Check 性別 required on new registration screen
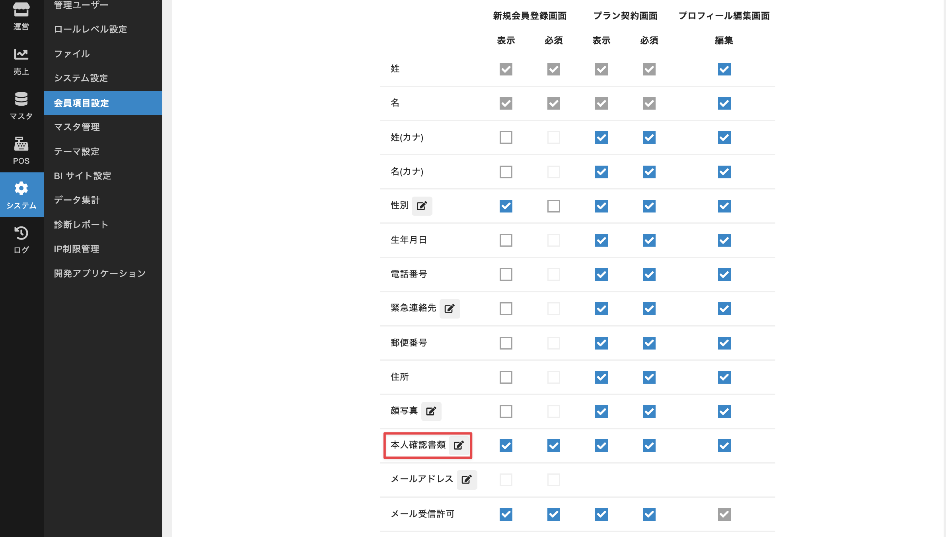 click(553, 206)
